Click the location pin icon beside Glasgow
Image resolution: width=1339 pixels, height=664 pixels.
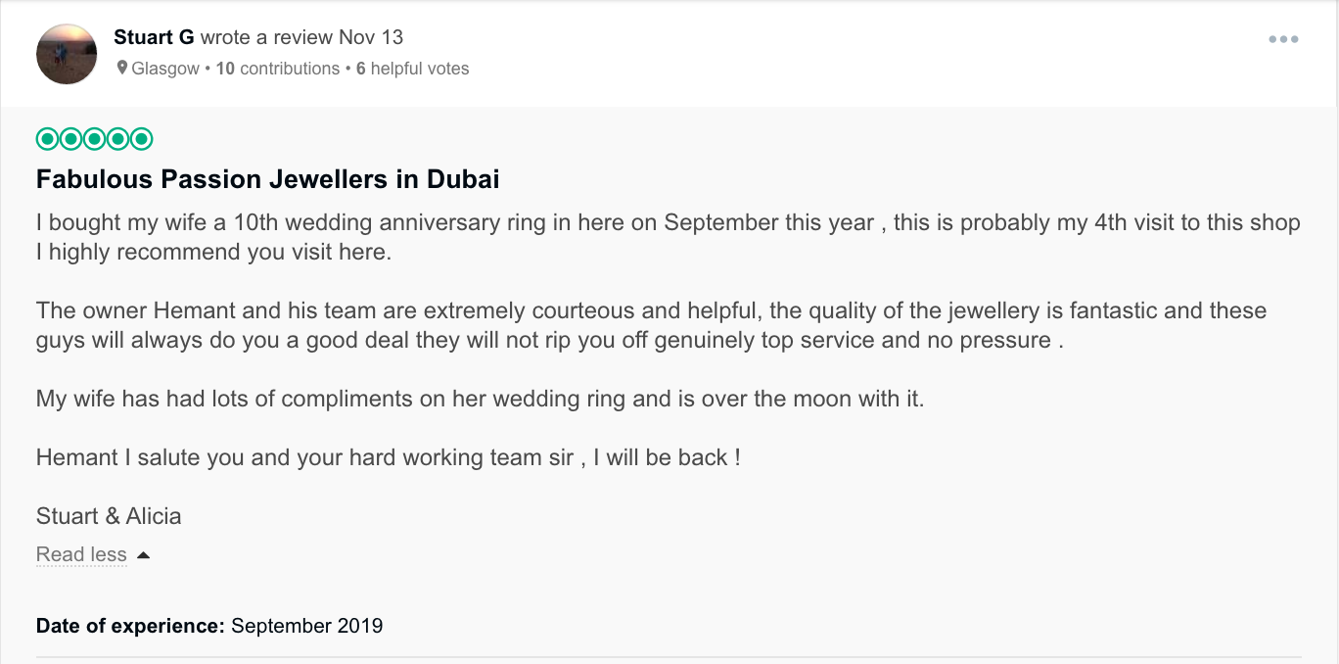click(122, 69)
